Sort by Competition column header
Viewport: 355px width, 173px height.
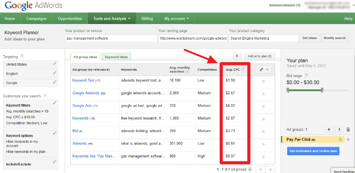(207, 69)
